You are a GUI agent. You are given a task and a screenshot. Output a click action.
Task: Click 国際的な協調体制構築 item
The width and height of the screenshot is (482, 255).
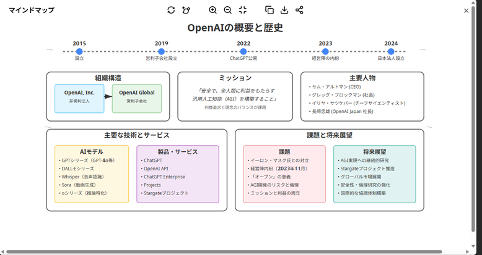pyautogui.click(x=362, y=193)
